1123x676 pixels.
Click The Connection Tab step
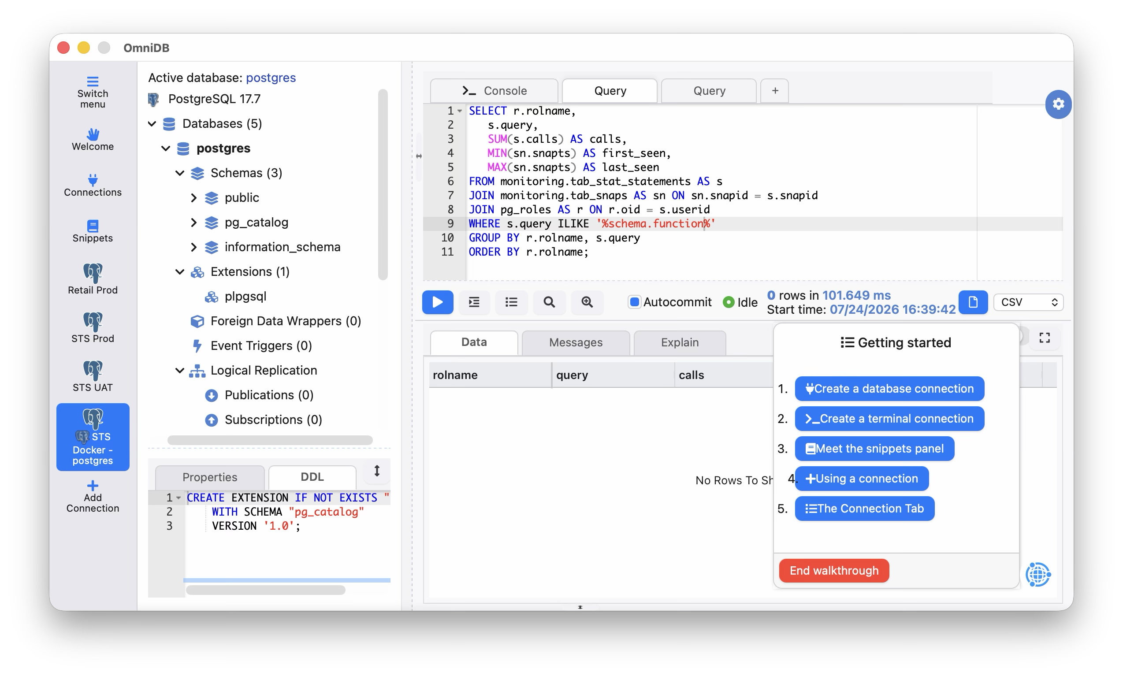(x=864, y=509)
